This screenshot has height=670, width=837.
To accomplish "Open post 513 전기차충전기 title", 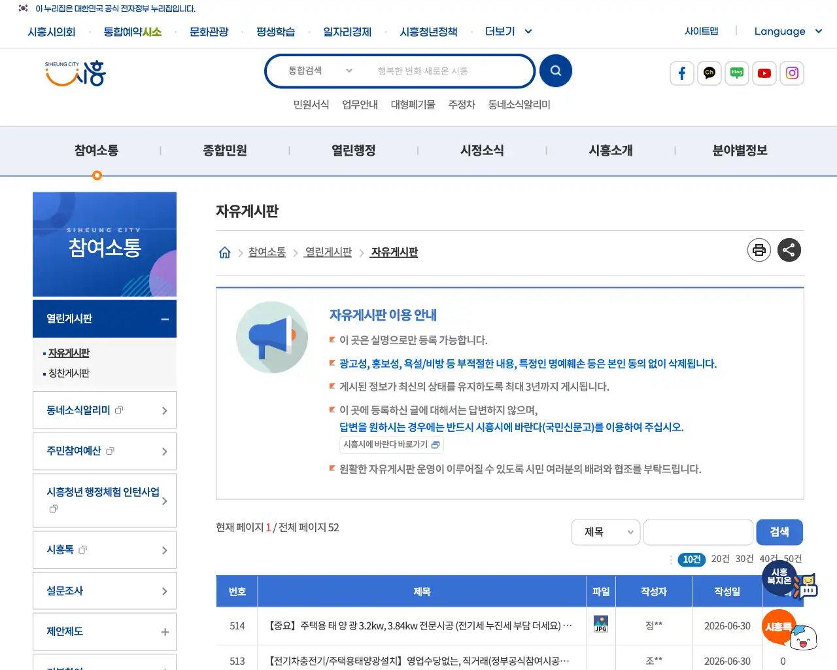I will pyautogui.click(x=419, y=661).
